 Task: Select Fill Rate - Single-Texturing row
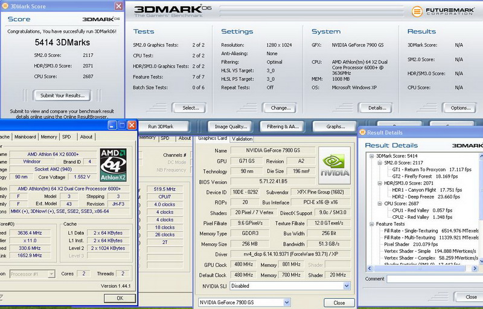[431, 230]
